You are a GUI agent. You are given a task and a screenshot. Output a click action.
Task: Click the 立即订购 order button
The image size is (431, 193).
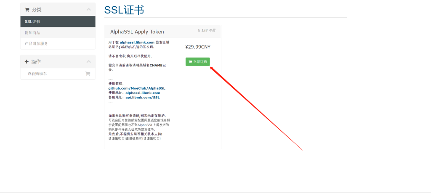(x=198, y=62)
